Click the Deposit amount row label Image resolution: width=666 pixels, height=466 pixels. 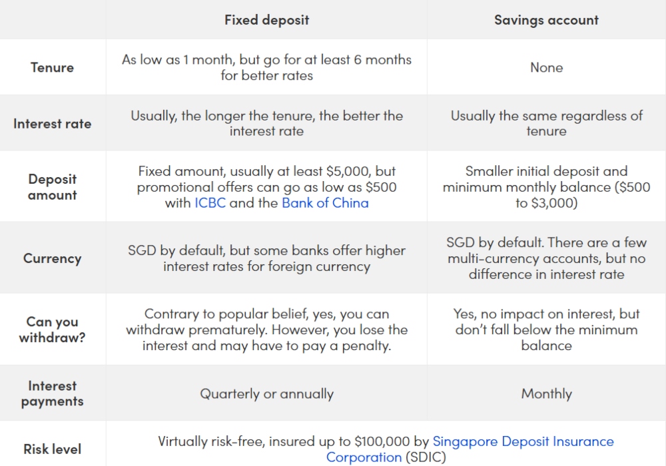click(52, 187)
